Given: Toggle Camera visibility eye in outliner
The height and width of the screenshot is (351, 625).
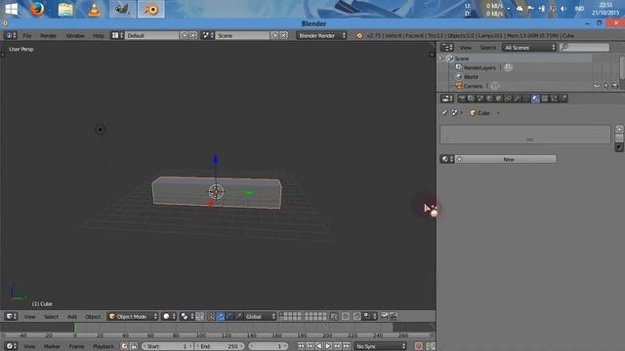Looking at the screenshot, I should click(597, 86).
